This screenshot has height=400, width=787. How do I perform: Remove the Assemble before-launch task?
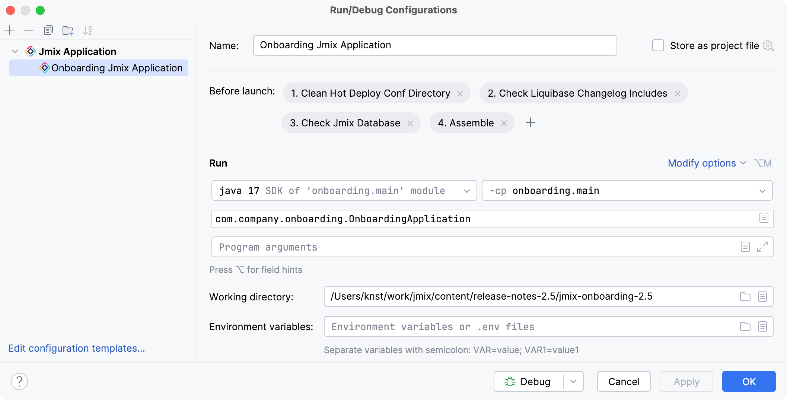click(504, 123)
